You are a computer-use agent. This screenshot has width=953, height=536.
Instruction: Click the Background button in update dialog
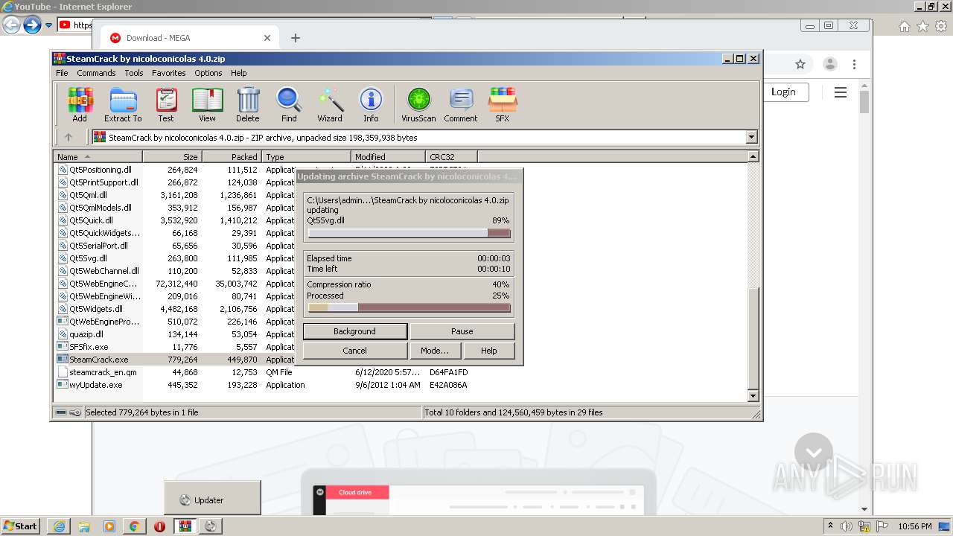pyautogui.click(x=354, y=331)
